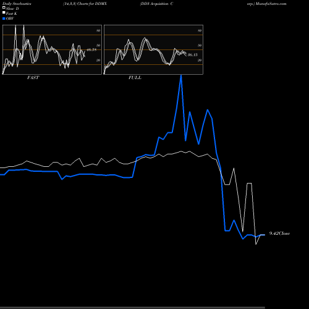Click the MunafaSutra.com label
Image resolution: width=309 pixels, height=309 pixels.
[271, 4]
